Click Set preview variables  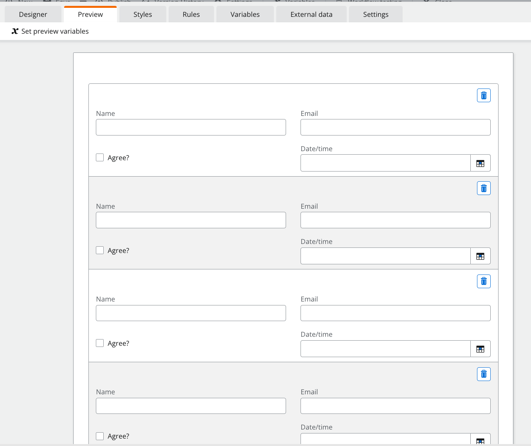55,31
